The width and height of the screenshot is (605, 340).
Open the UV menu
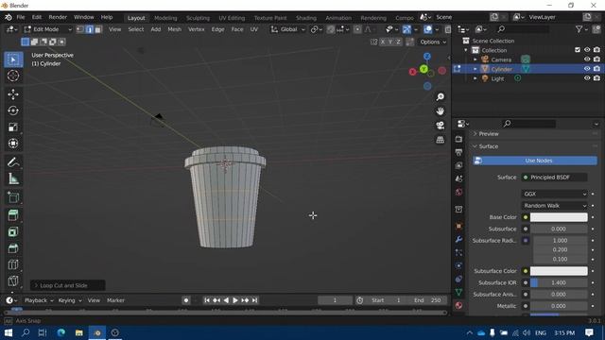(253, 29)
